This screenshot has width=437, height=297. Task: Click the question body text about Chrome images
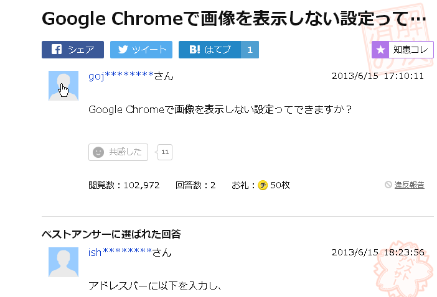[x=220, y=109]
